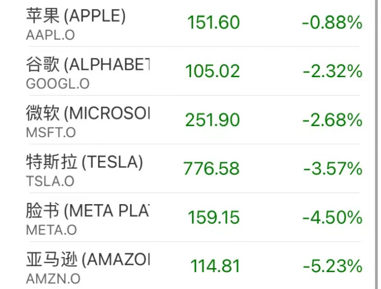
Task: Tap the -5.23% change value
Action: (x=332, y=266)
